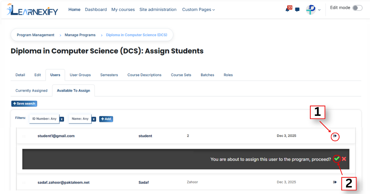The height and width of the screenshot is (194, 370).
Task: Click 'Zahoor' last name cell
Action: tap(192, 182)
